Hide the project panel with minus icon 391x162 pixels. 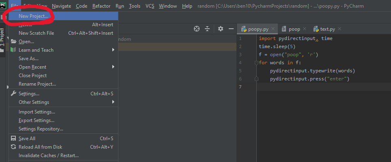pyautogui.click(x=231, y=29)
